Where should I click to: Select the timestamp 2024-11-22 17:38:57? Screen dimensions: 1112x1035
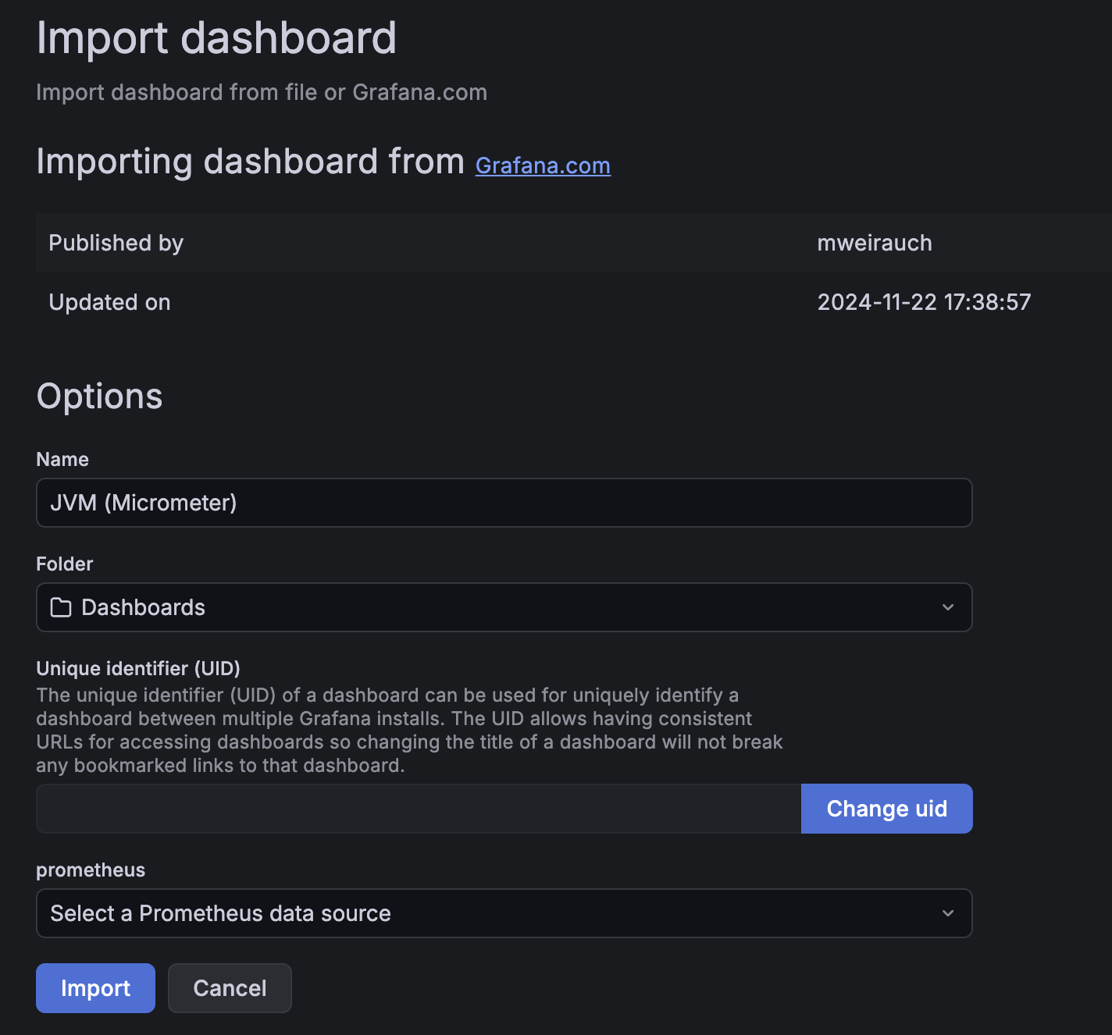924,302
